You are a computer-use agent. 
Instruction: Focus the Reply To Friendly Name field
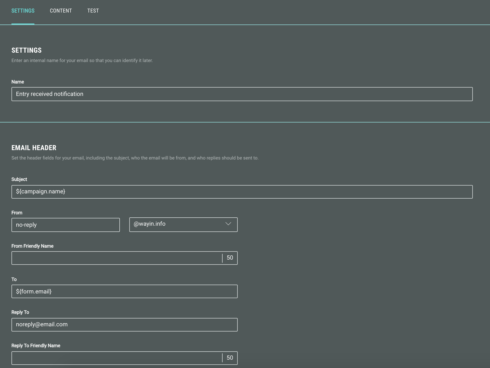point(117,358)
